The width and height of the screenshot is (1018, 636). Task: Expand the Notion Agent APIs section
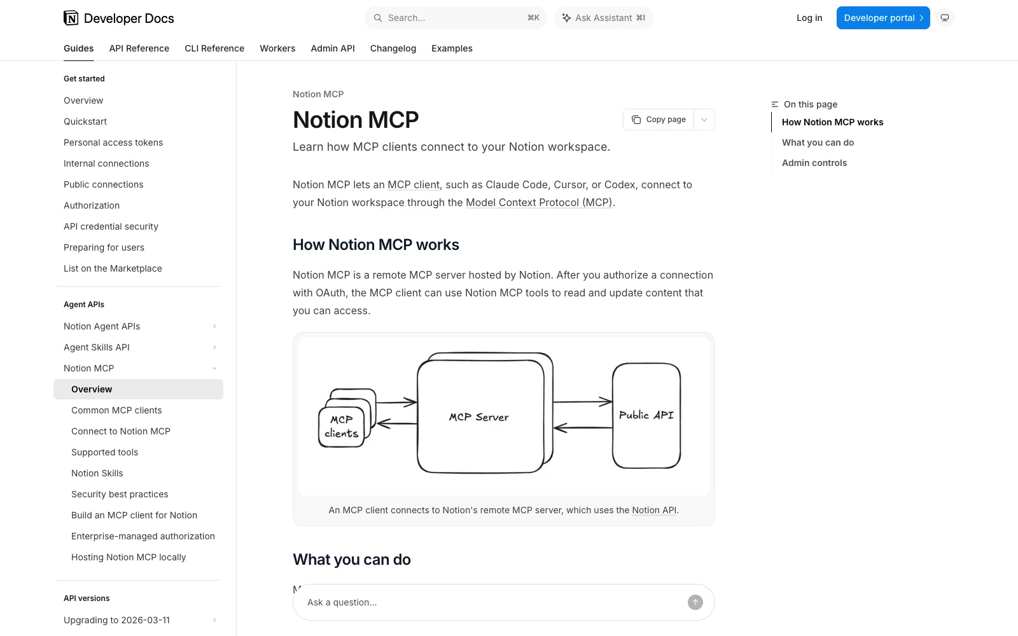(214, 326)
